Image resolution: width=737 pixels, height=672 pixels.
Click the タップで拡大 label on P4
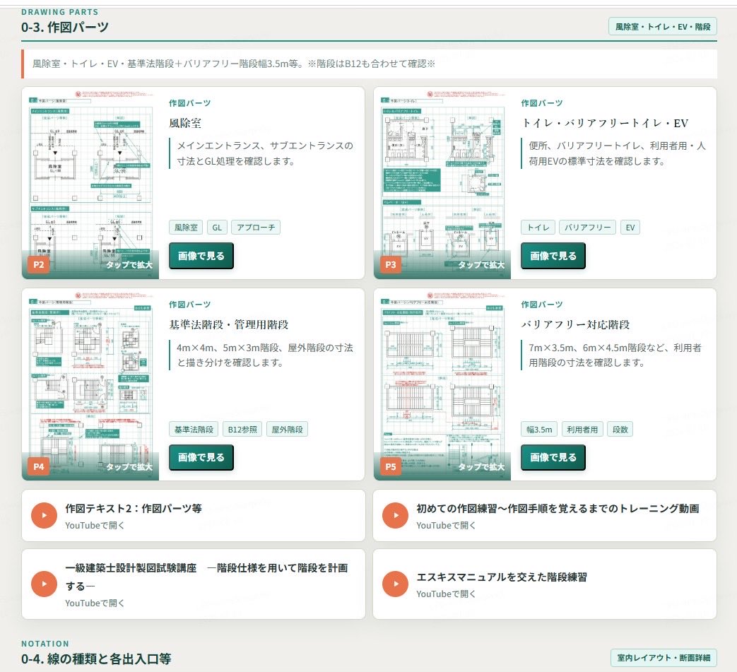129,467
